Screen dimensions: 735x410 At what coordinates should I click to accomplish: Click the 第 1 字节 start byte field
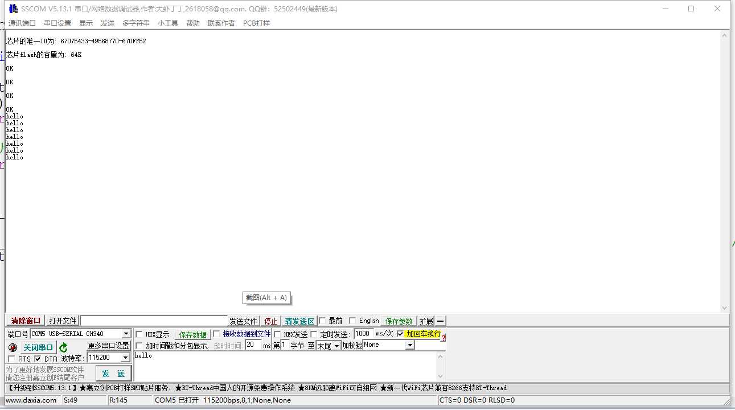285,345
